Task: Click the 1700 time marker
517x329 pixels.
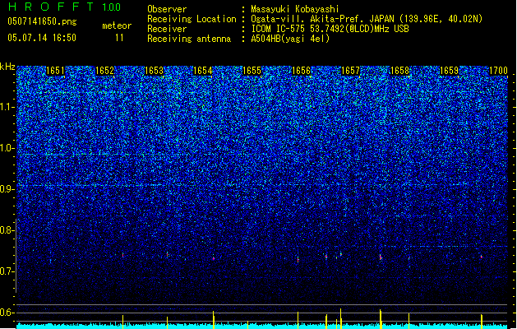Action: [x=498, y=71]
